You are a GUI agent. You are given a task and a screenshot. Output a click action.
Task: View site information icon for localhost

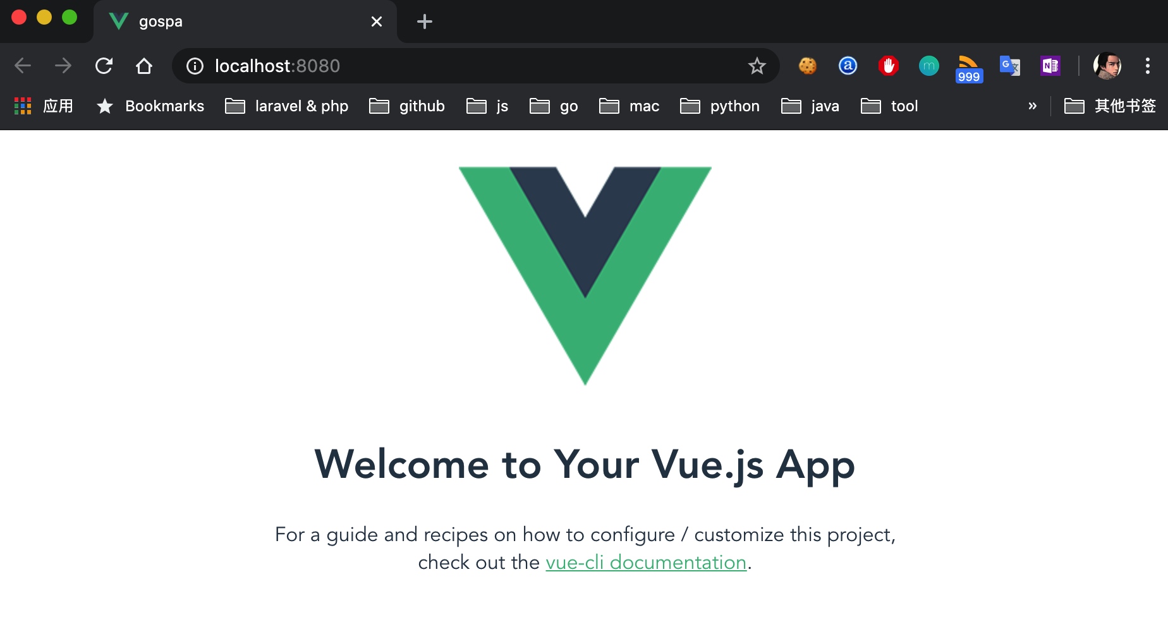[x=195, y=66]
